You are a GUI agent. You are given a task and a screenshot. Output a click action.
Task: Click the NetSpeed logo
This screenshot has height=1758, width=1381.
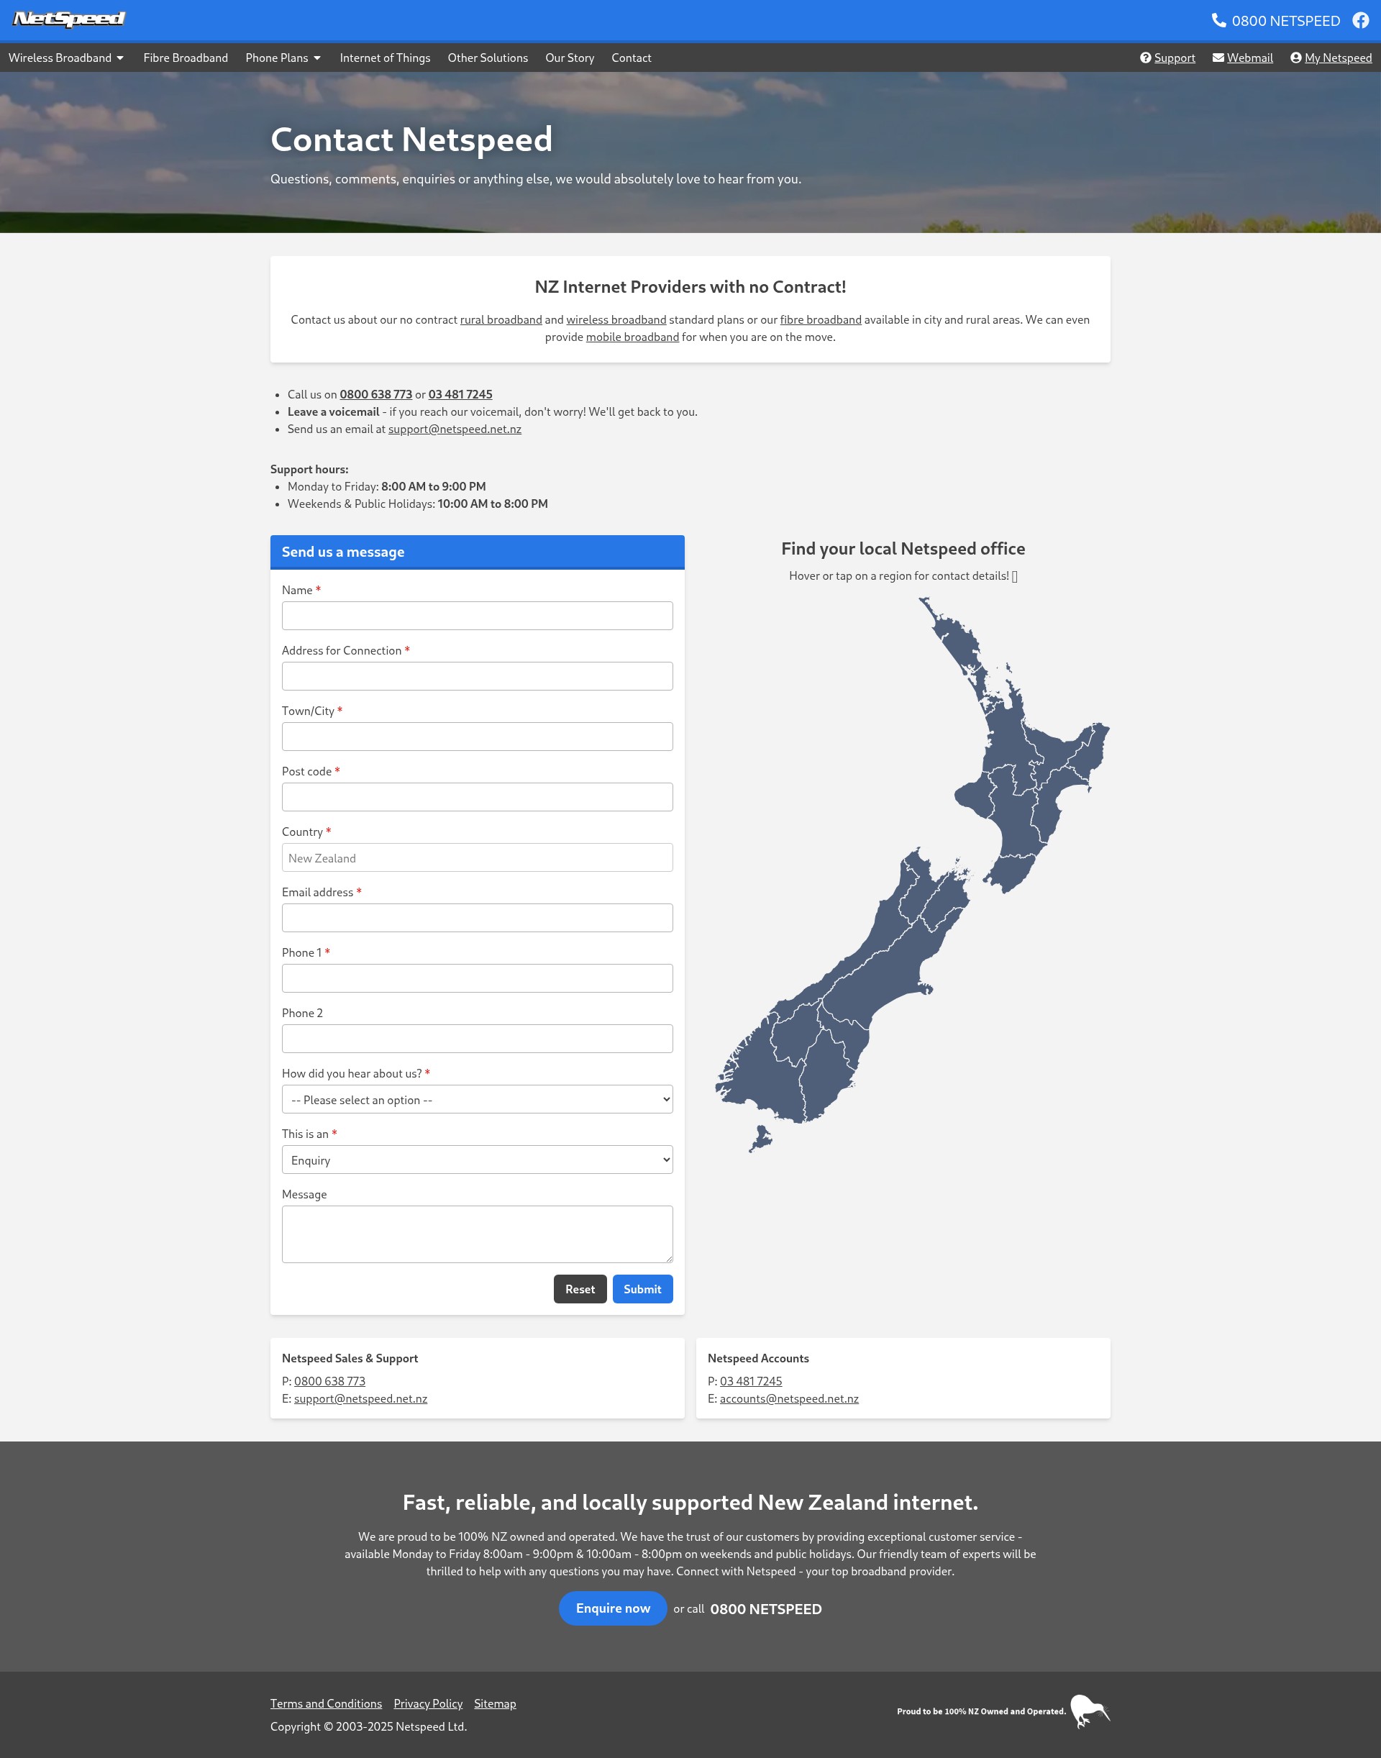tap(70, 19)
